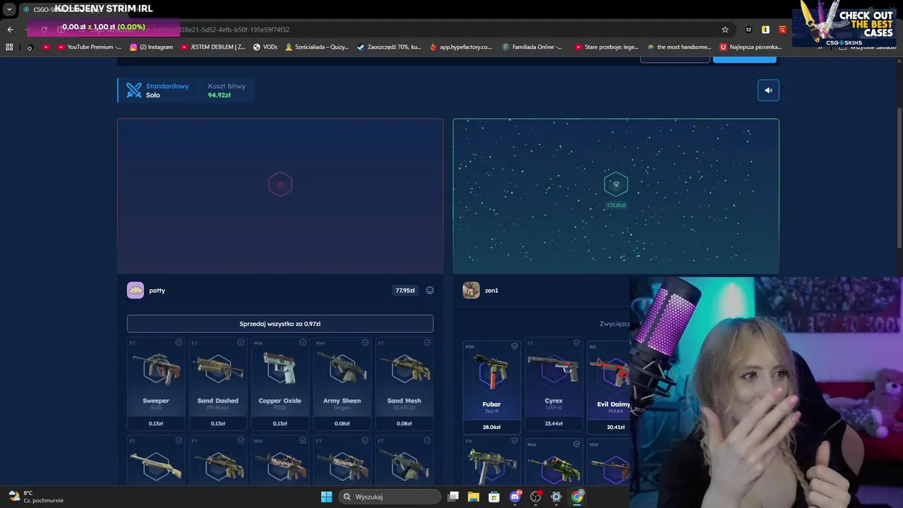The width and height of the screenshot is (903, 508).
Task: Open the Stare przeboje bookmark
Action: (607, 47)
